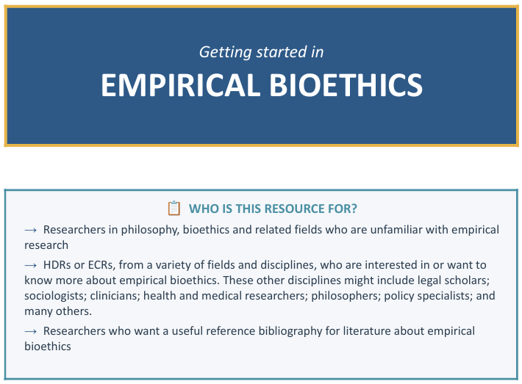Click the phrase 'legal scholars'
Screen dimensions: 522x384
tap(455, 280)
